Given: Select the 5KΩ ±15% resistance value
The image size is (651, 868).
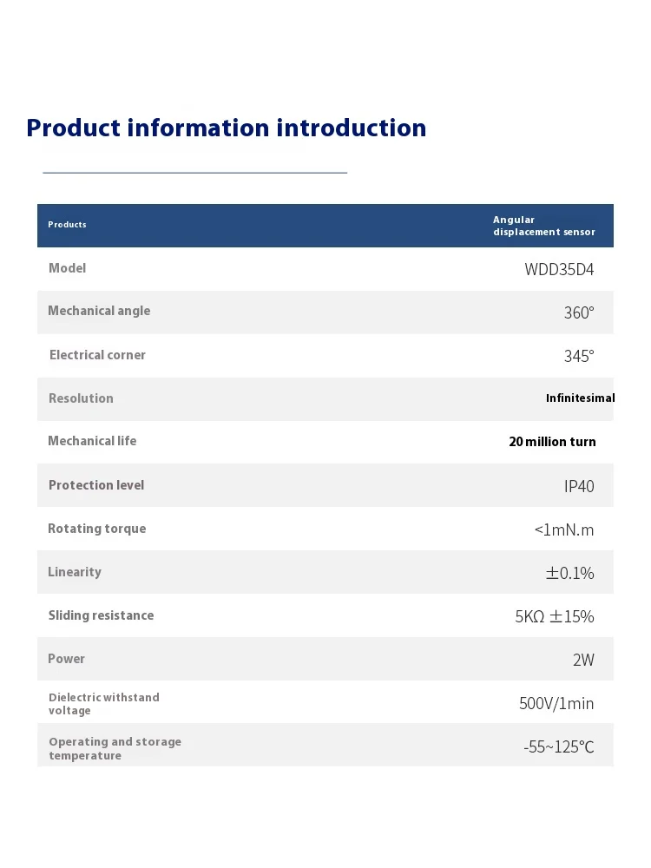Looking at the screenshot, I should pyautogui.click(x=554, y=616).
